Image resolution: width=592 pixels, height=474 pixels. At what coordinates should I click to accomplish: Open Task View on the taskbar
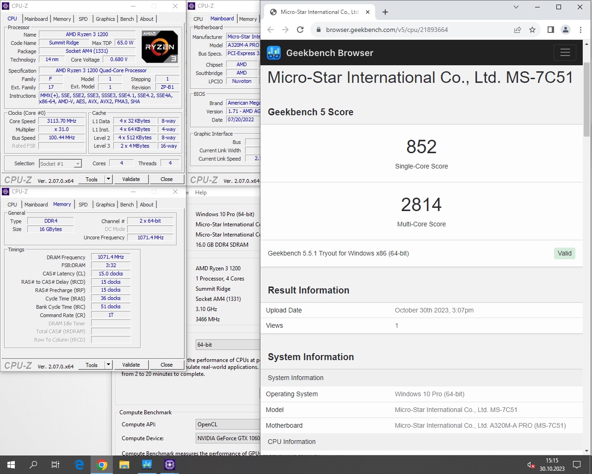[x=55, y=465]
